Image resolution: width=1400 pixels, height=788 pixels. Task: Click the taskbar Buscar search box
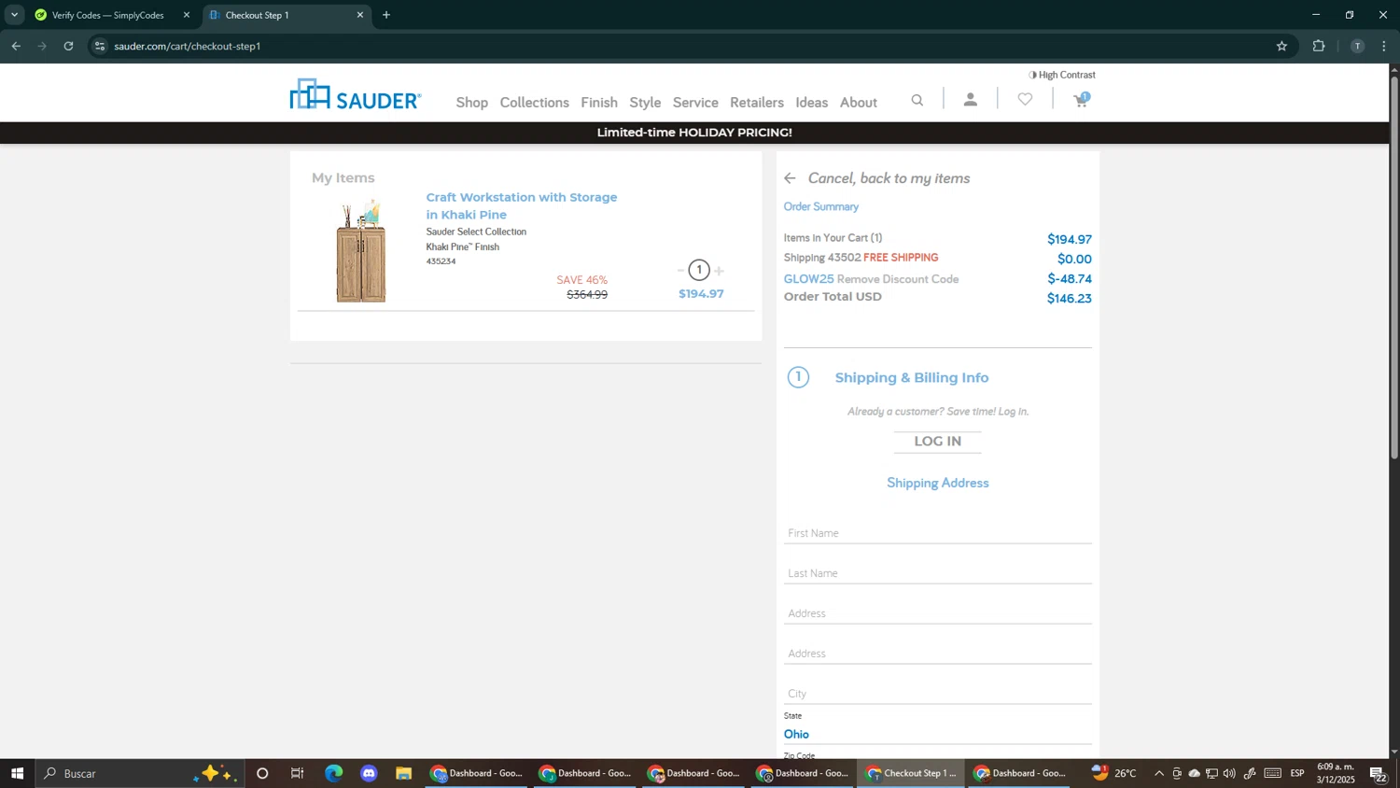tap(140, 773)
